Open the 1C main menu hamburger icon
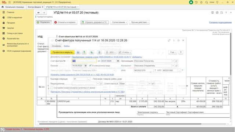The height and width of the screenshot is (132, 235). 10,2
